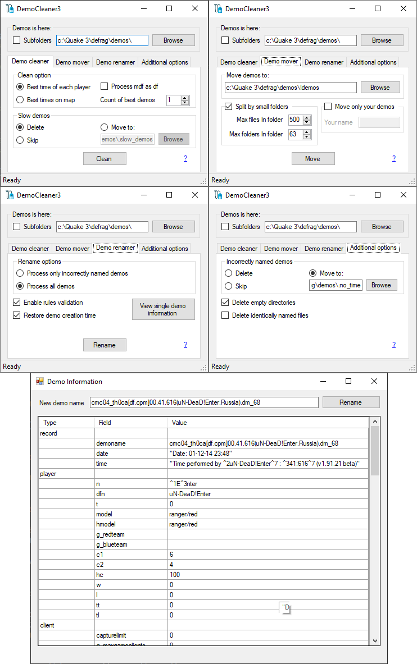
Task: Open Demo mover tab in Demo renamer window
Action: [72, 249]
